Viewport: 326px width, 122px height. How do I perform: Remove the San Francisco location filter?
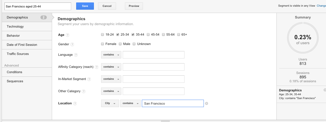(206, 103)
